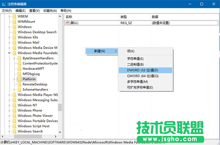Screen dimensions: 220x145
Task: Click the Windows Desktop Search folder icon
Action: tap(14, 32)
